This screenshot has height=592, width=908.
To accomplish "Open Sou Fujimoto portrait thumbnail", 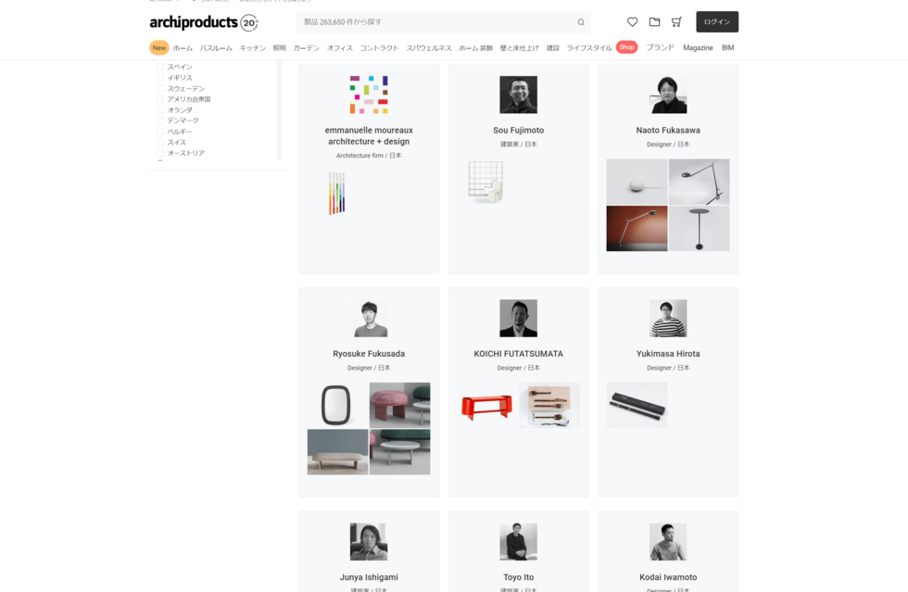I will tap(518, 94).
